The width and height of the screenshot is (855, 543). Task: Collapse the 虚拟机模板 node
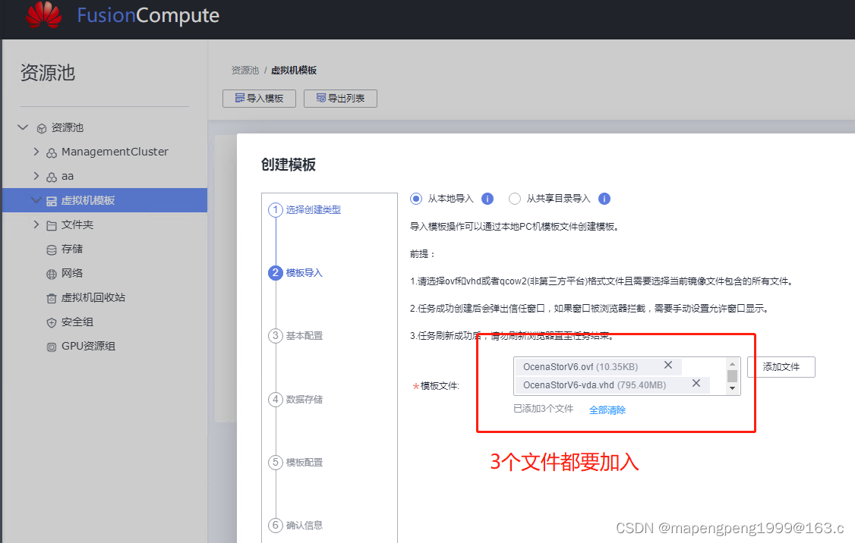[x=36, y=200]
